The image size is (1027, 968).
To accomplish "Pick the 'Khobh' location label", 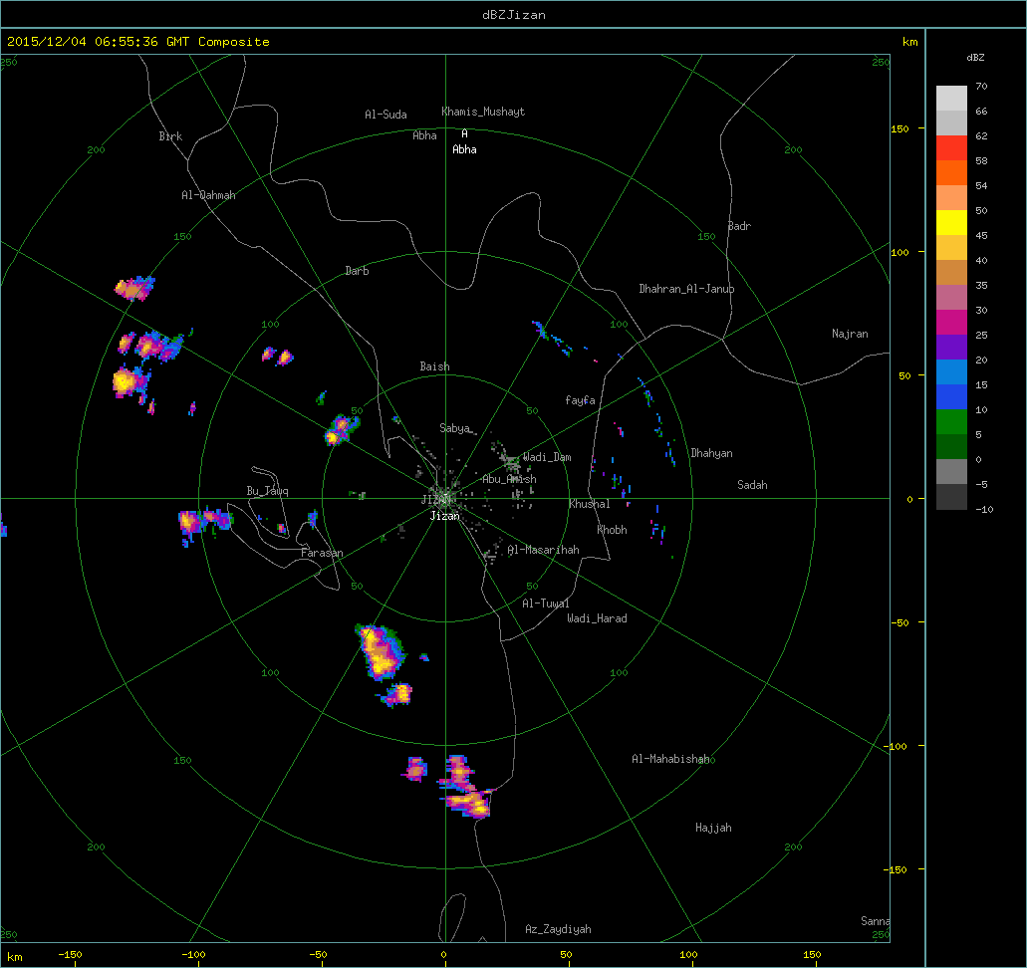I will [x=612, y=530].
